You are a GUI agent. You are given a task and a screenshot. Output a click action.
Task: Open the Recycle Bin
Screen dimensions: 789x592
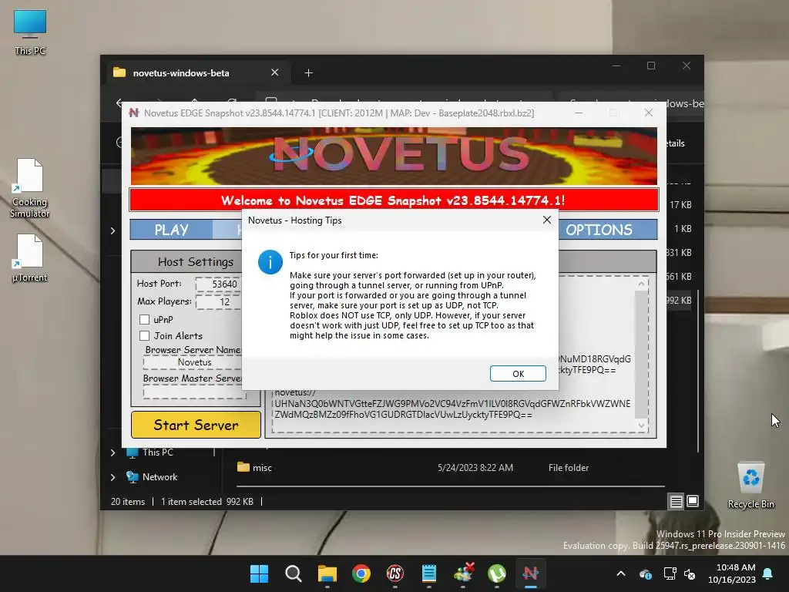pos(750,486)
